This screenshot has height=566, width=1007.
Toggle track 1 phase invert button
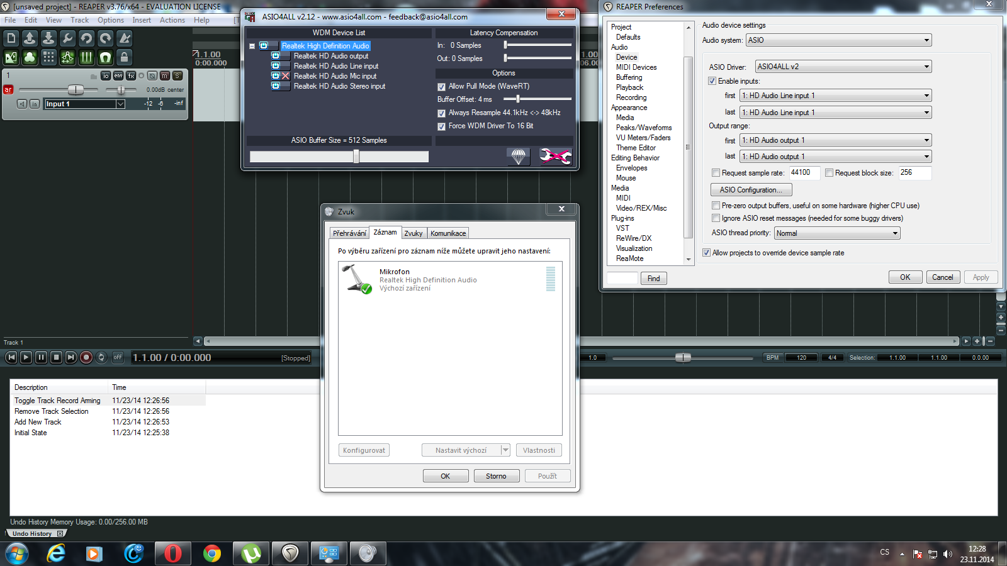(152, 75)
